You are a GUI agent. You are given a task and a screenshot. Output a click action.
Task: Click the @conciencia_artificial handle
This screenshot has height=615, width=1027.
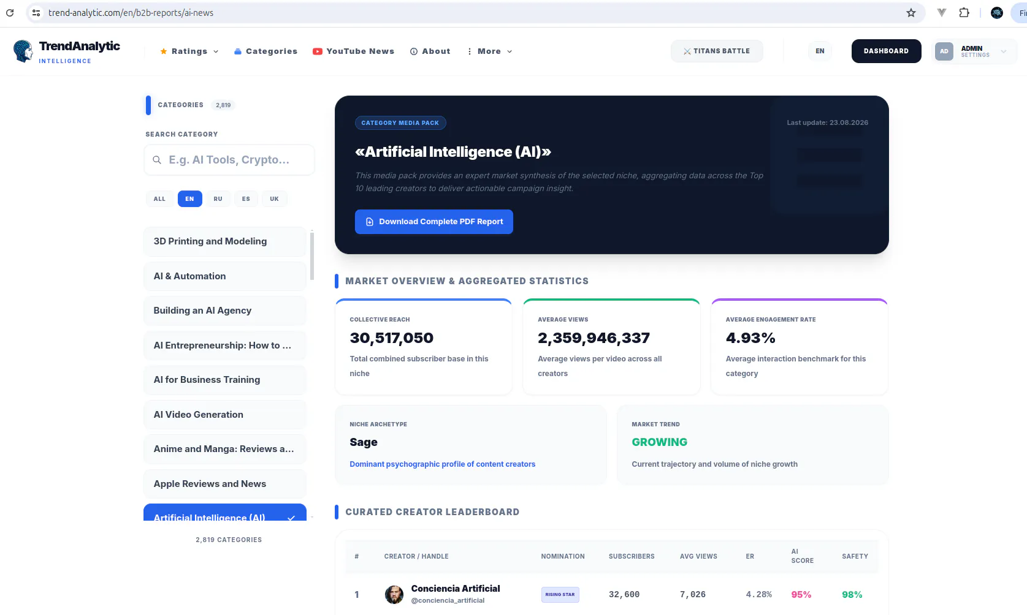[x=448, y=600]
